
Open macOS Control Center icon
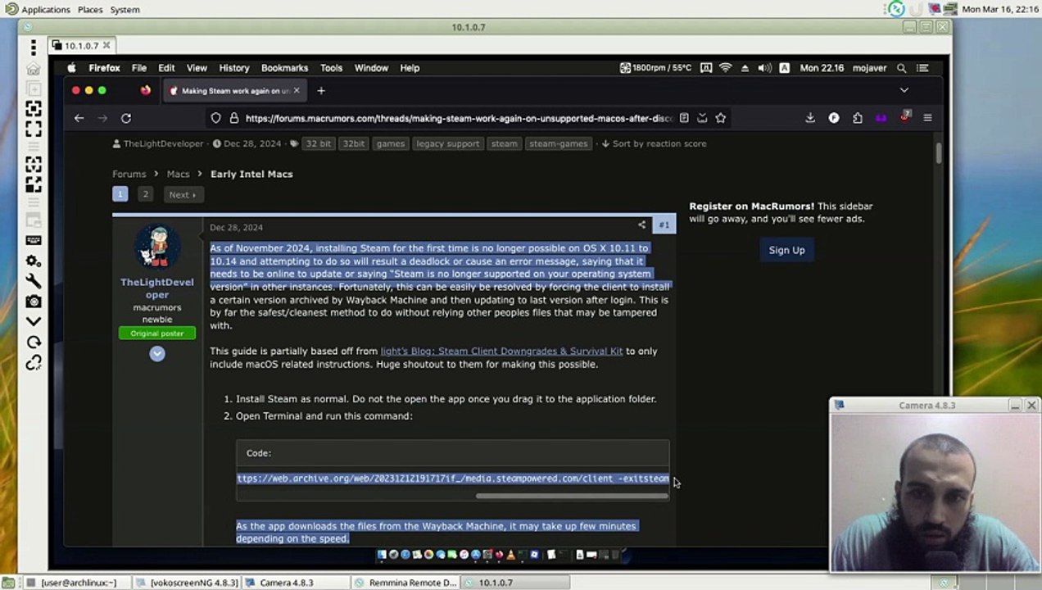[x=922, y=68]
